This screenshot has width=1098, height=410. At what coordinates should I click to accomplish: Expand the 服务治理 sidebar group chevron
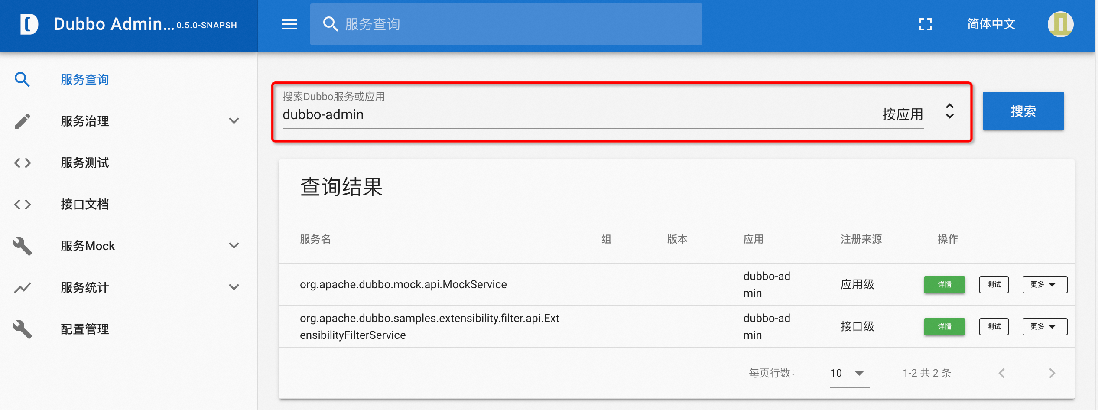pyautogui.click(x=234, y=121)
